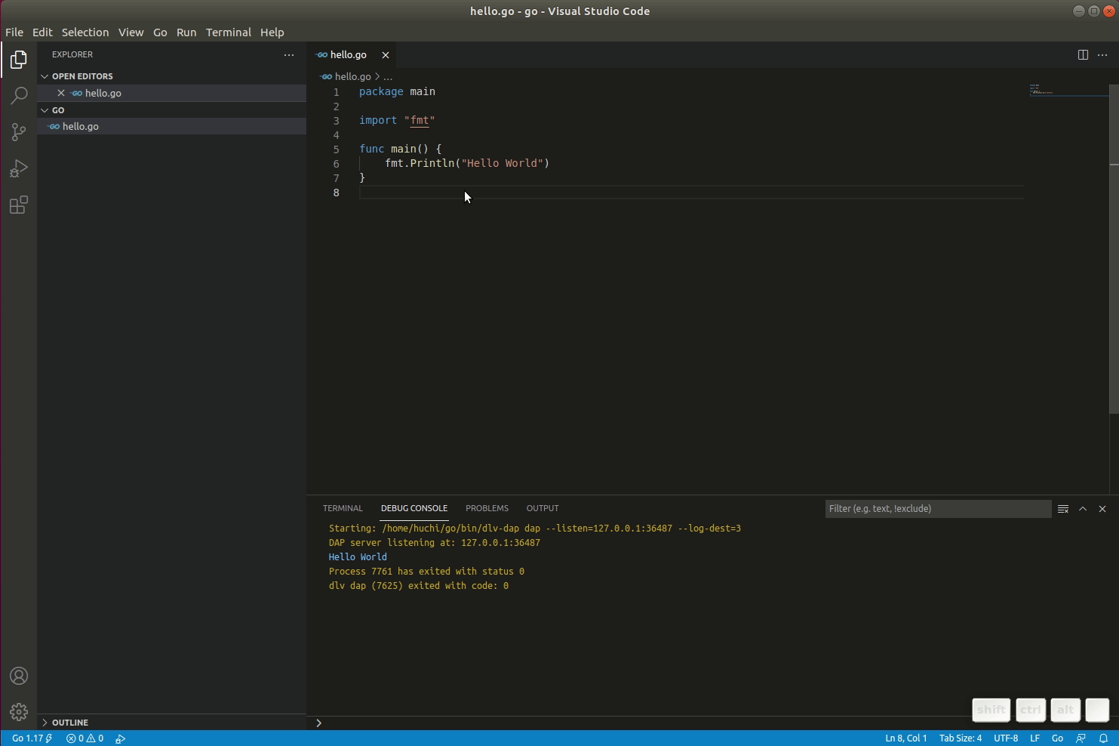Open Explorer views and more actions menu
Screen dimensions: 1119x746
[x=289, y=55]
